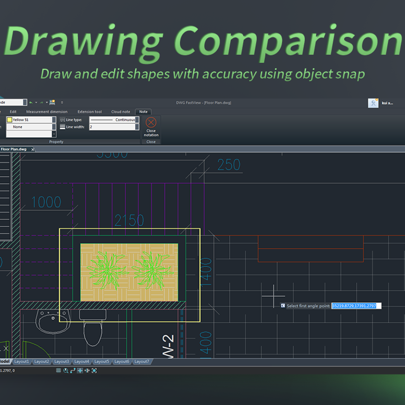405x405 pixels.
Task: Click the yellow color swatch in Property panel
Action: click(9, 120)
